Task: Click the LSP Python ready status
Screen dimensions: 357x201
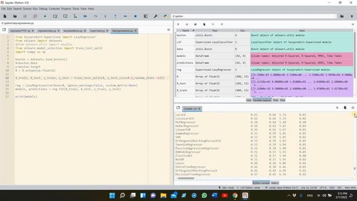Action: click(x=248, y=188)
